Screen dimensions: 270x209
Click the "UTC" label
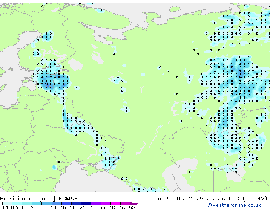click(234, 199)
